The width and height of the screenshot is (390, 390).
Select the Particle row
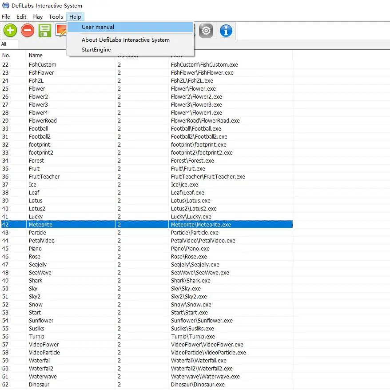(147, 233)
